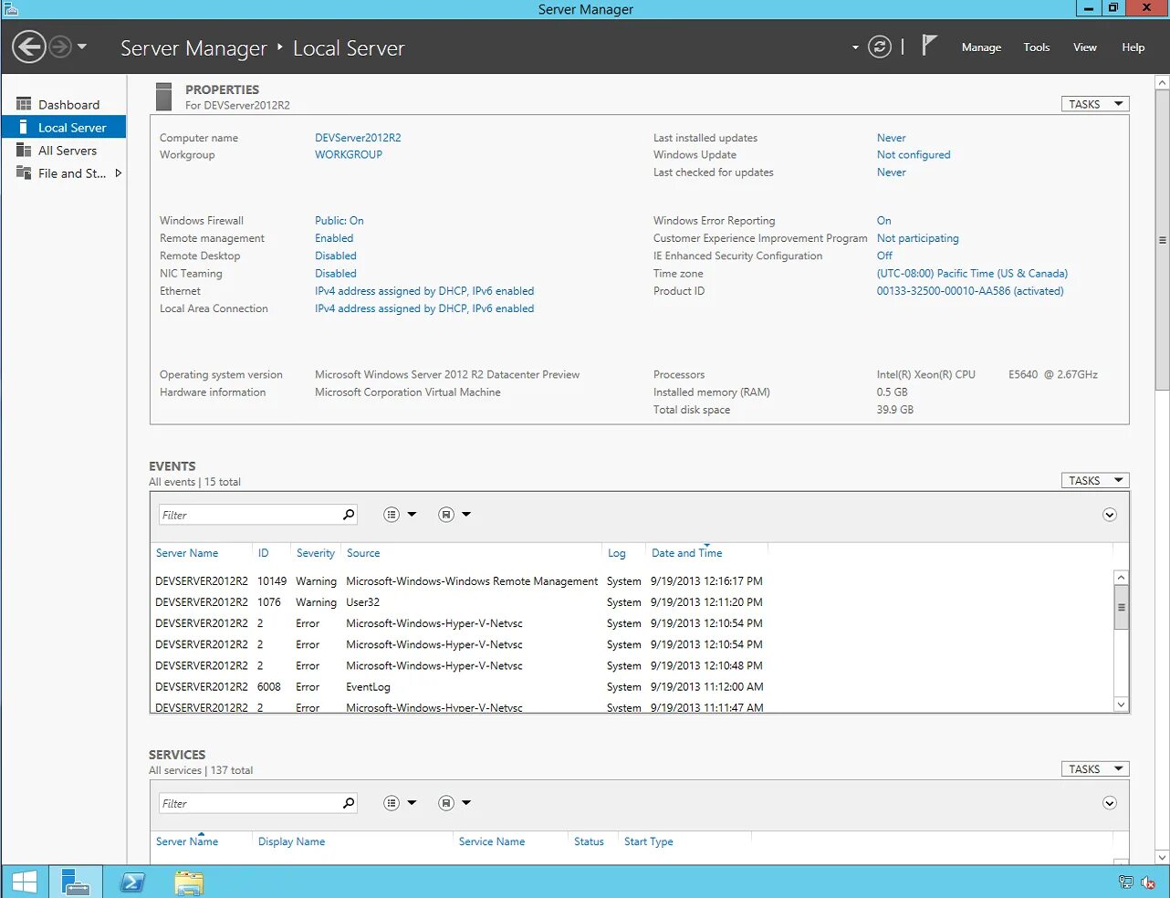The height and width of the screenshot is (898, 1170).
Task: Open the dropdown arrow left of refresh
Action: click(855, 47)
